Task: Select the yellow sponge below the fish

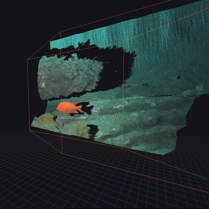Action: click(48, 119)
